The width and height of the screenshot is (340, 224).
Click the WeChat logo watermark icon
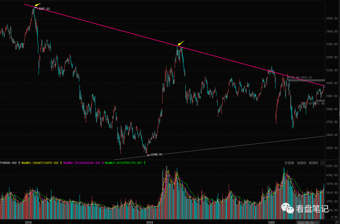click(287, 208)
